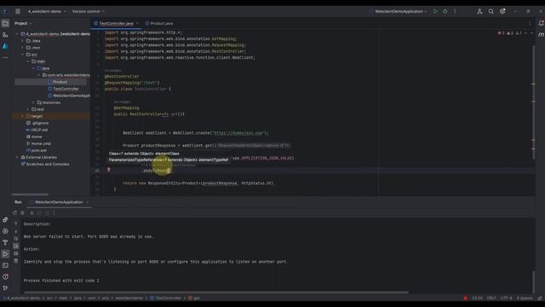Open TestController in project tree
This screenshot has width=545, height=307.
click(66, 89)
